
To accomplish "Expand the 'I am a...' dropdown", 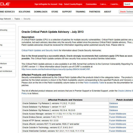I will coord(105,4).
